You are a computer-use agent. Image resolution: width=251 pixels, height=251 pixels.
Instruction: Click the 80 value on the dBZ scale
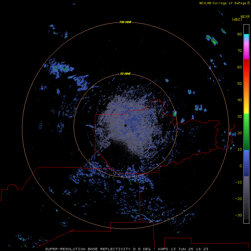coord(240,34)
